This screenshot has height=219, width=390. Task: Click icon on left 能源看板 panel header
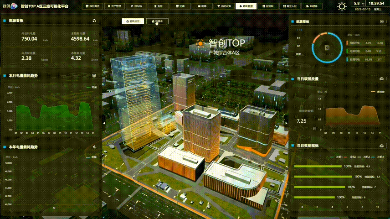coord(94,21)
